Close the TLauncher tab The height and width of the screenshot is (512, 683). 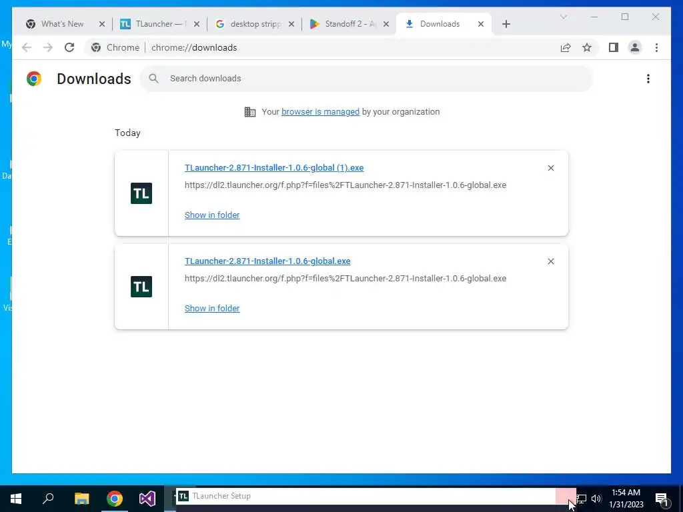coord(197,24)
